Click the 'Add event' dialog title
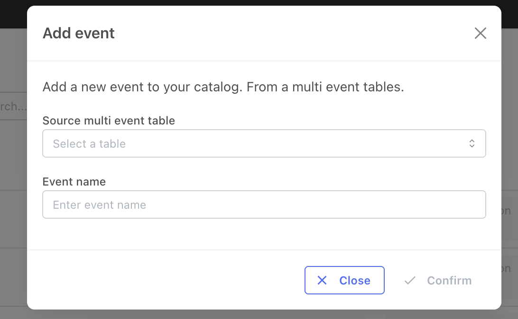The width and height of the screenshot is (518, 319). (x=79, y=33)
